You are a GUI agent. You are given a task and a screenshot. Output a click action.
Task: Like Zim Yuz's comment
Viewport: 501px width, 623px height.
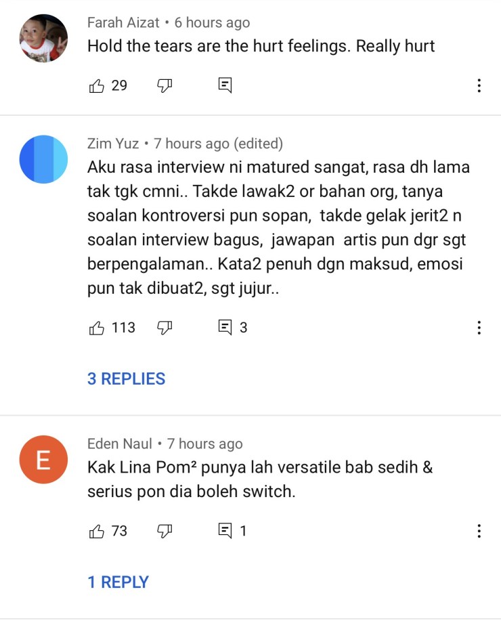pos(97,328)
